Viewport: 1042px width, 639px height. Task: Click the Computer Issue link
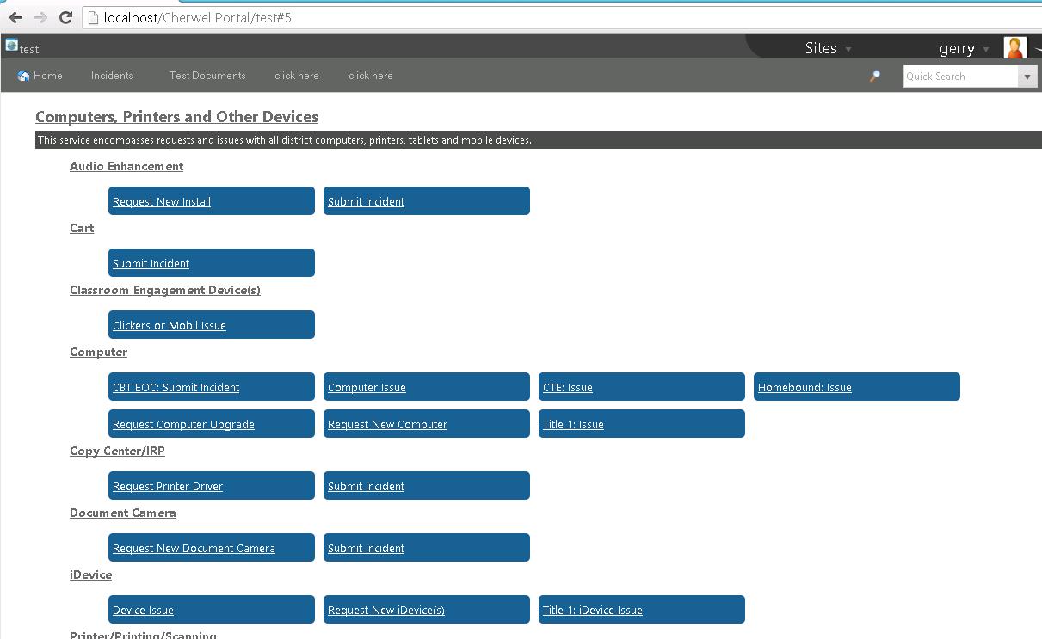coord(367,388)
